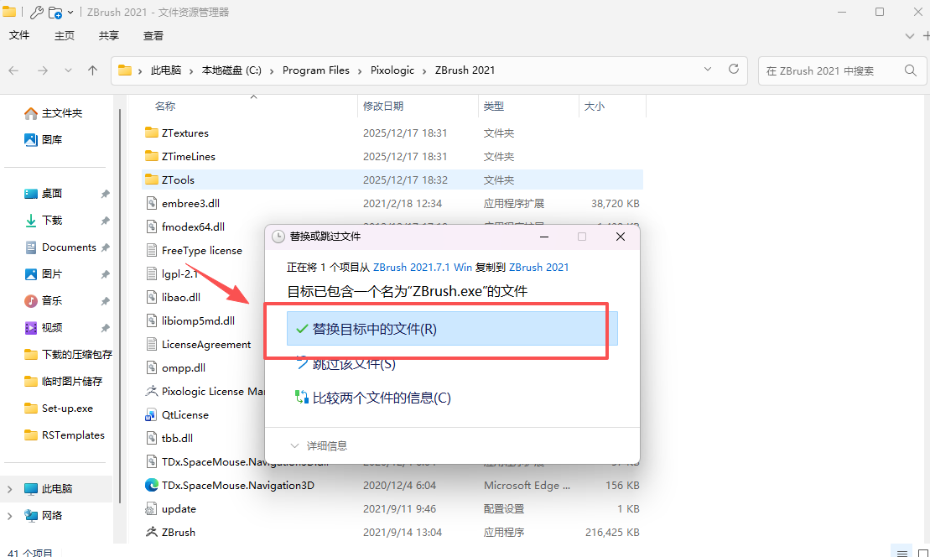Open the address bar history dropdown
The height and width of the screenshot is (557, 930).
pyautogui.click(x=707, y=70)
